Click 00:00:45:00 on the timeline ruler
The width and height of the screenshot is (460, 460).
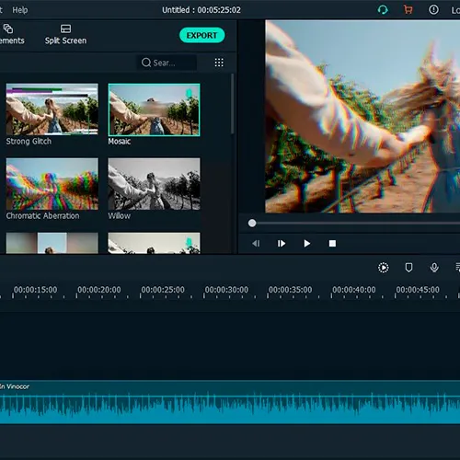[x=418, y=290]
